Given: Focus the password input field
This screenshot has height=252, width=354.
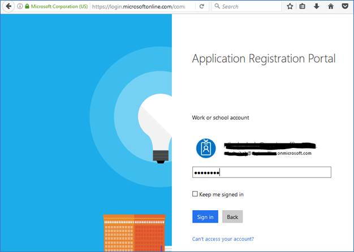Looking at the screenshot, I should (x=262, y=172).
